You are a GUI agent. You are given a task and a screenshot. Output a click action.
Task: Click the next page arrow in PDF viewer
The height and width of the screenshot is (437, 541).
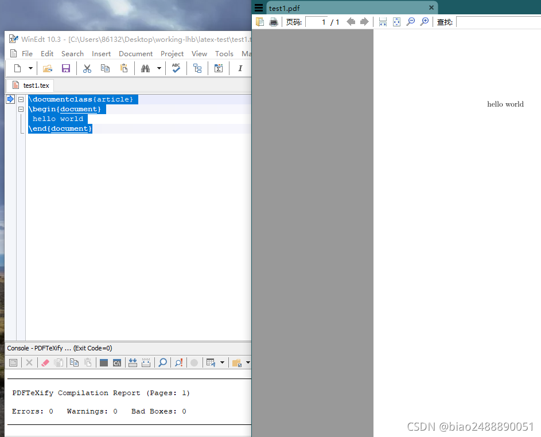[365, 22]
